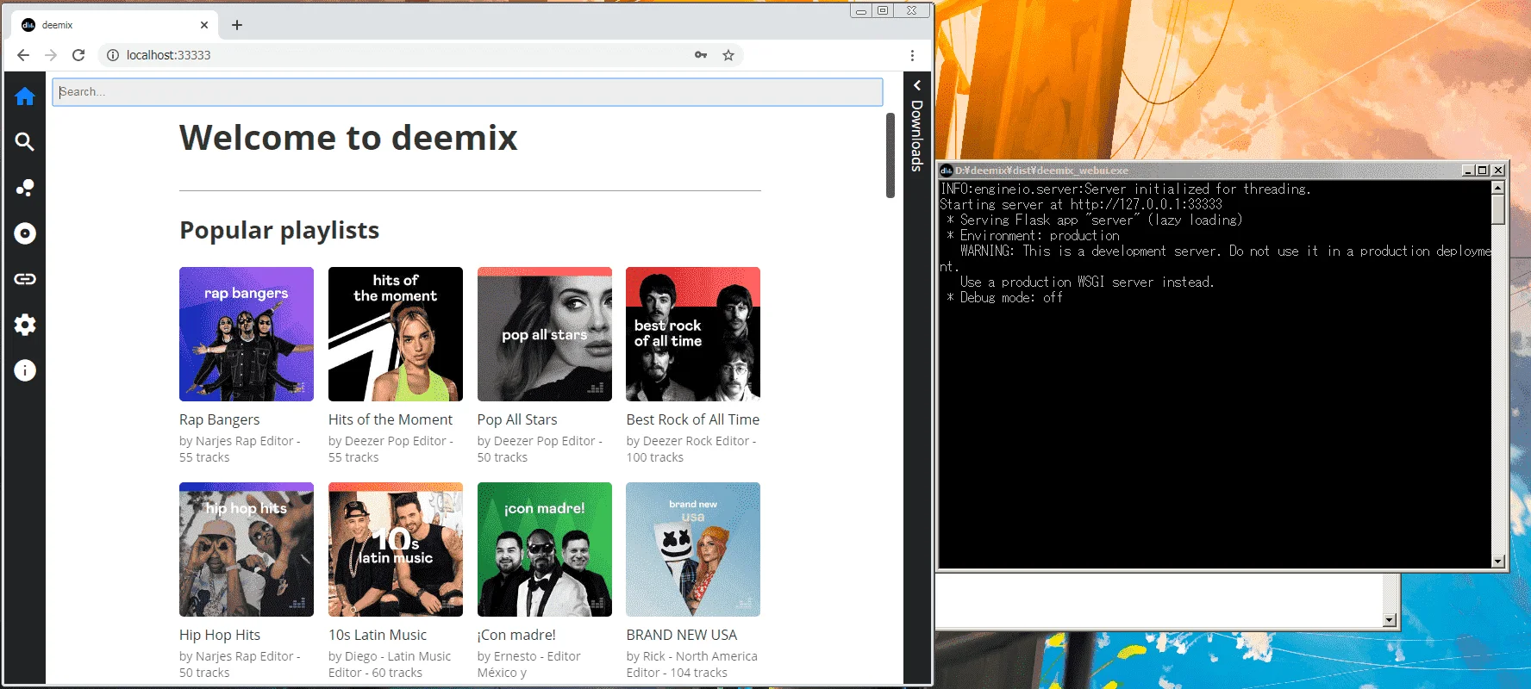The image size is (1531, 689).
Task: Reload the localhost page
Action: 78,55
